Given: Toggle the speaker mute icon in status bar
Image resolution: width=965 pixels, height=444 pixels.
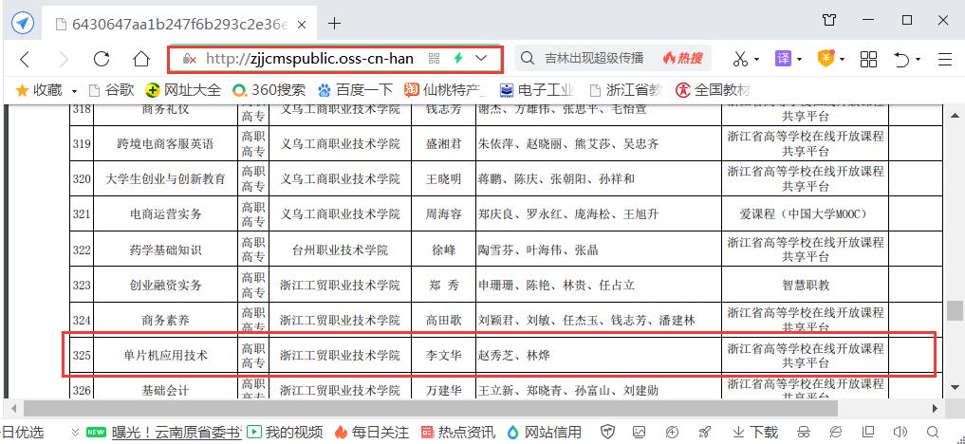Looking at the screenshot, I should click(900, 432).
